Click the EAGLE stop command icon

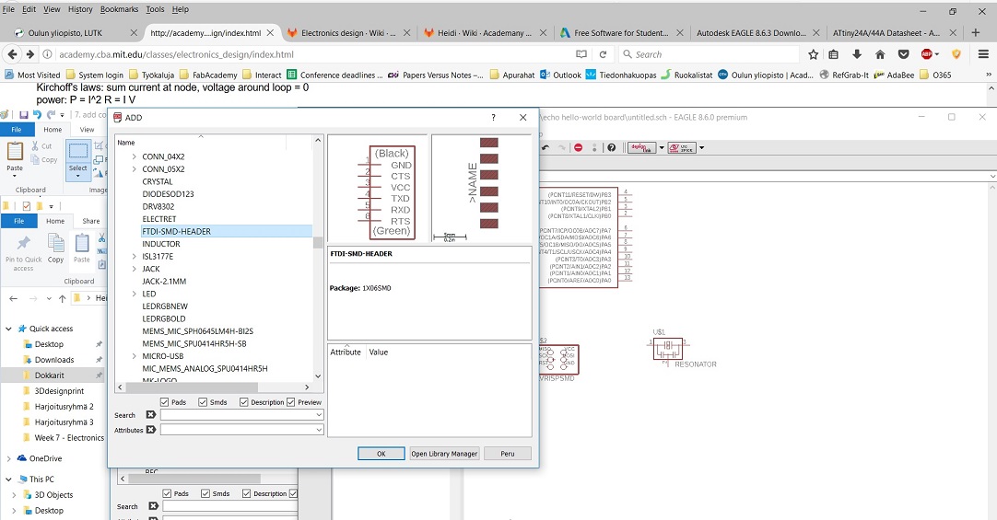click(x=578, y=147)
